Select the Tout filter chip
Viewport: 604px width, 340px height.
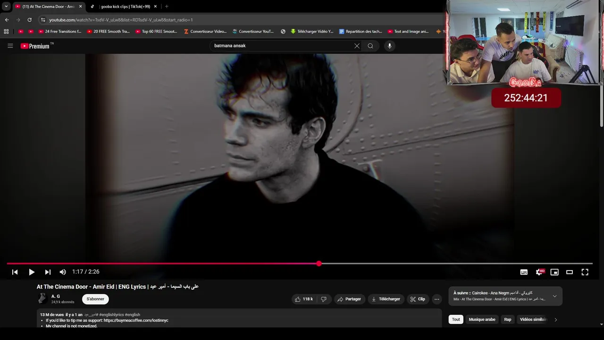click(456, 320)
